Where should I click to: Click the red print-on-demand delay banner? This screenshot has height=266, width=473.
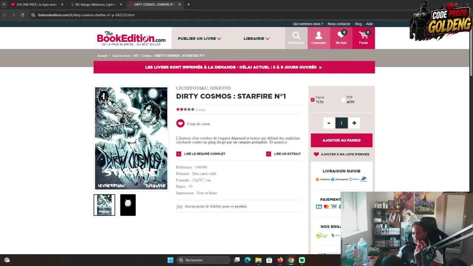click(234, 67)
